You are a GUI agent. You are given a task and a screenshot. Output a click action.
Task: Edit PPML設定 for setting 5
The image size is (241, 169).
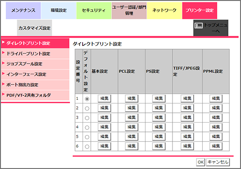[216, 136]
